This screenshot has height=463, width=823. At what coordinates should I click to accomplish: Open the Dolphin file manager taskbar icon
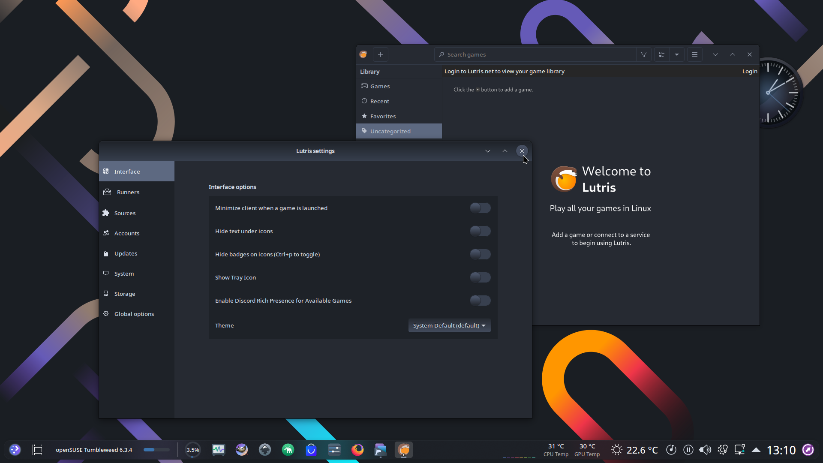click(381, 450)
